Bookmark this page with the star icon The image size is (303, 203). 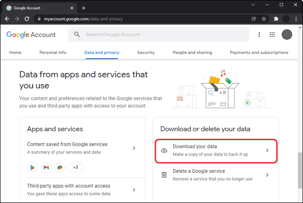[264, 19]
